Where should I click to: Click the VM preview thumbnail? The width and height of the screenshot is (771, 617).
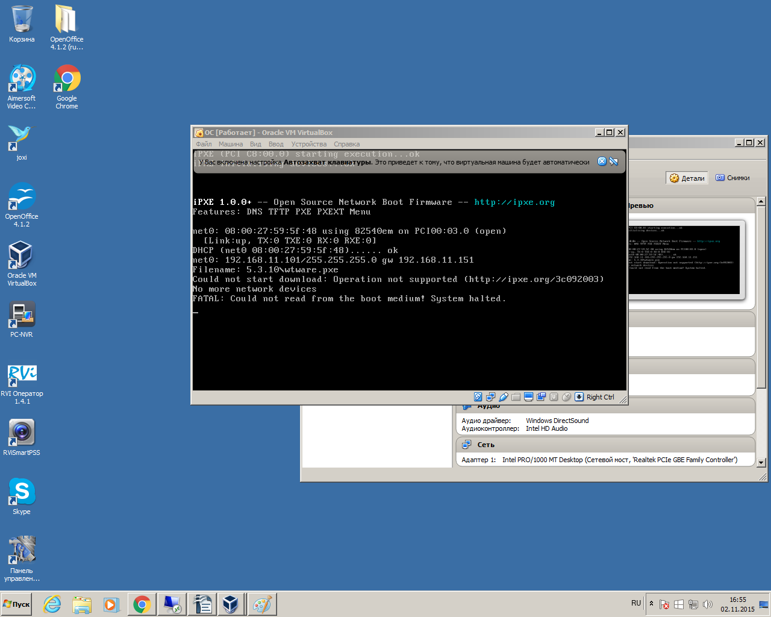coord(684,259)
